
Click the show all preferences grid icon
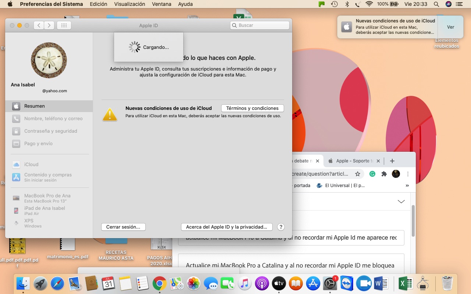64,25
